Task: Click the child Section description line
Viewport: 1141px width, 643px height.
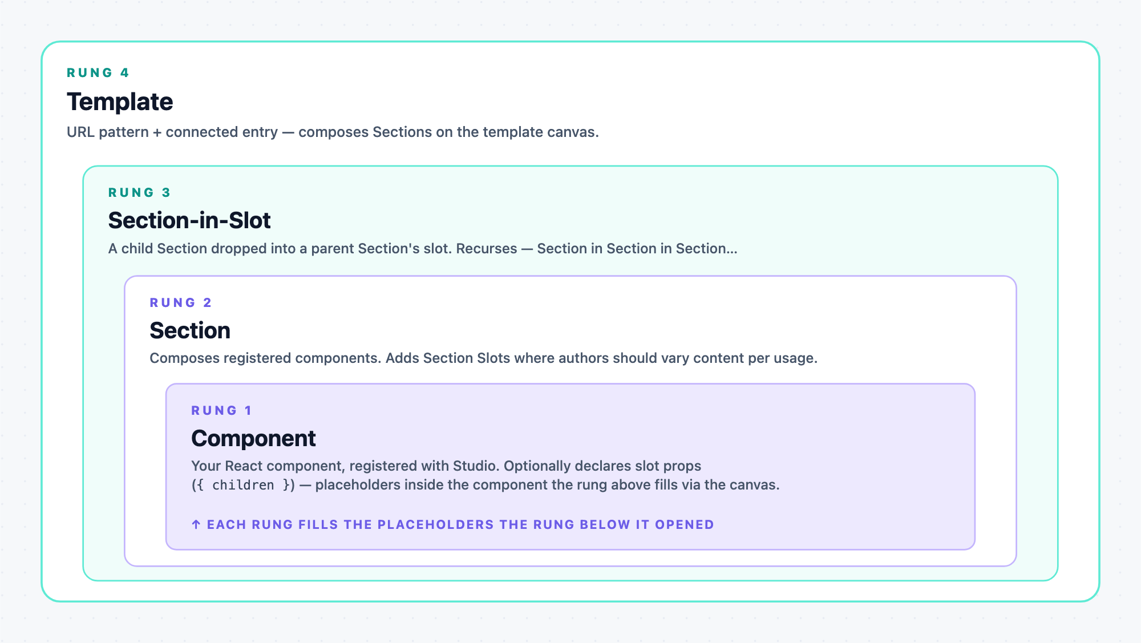Action: click(423, 249)
